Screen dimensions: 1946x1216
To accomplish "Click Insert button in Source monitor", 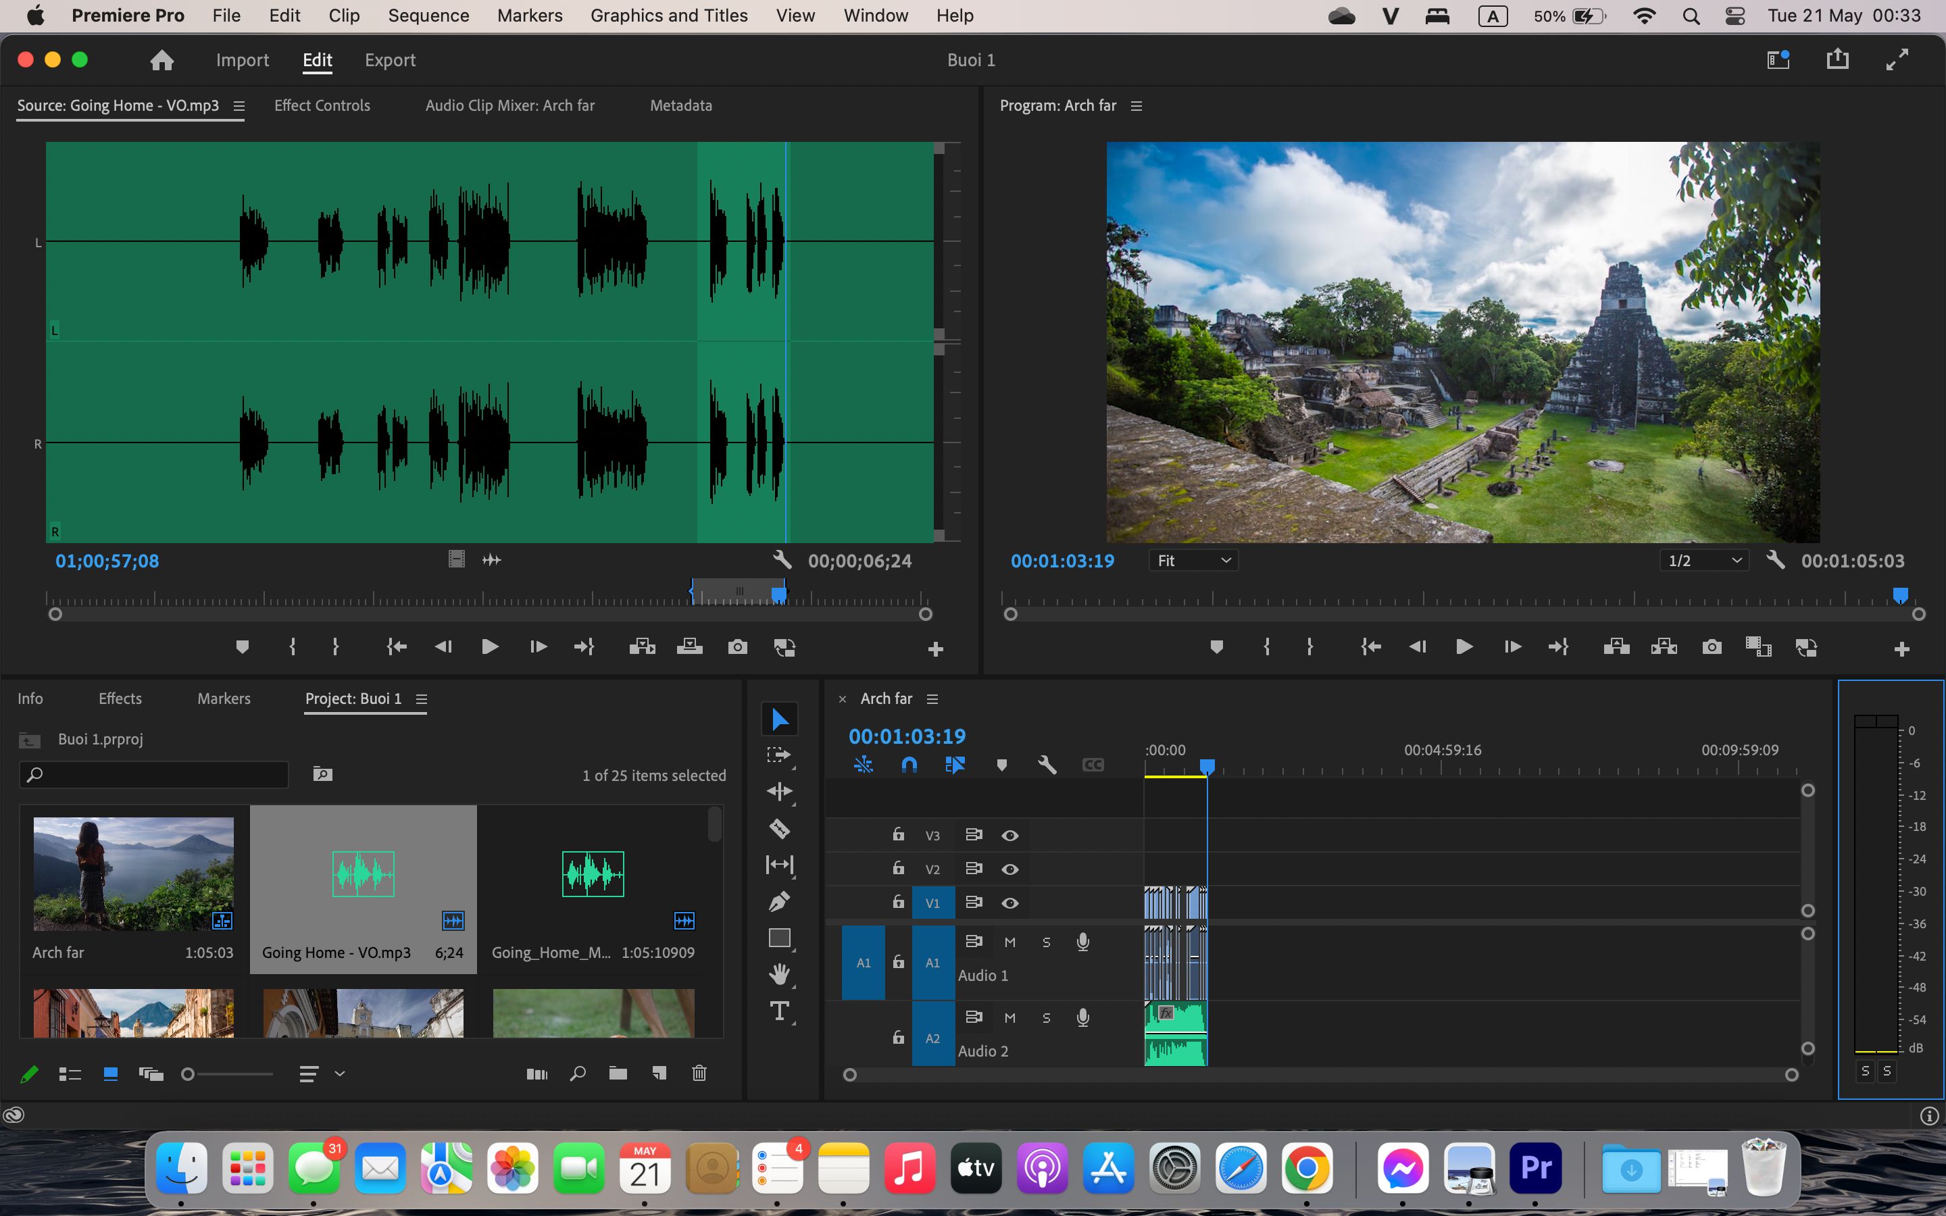I will (x=642, y=647).
